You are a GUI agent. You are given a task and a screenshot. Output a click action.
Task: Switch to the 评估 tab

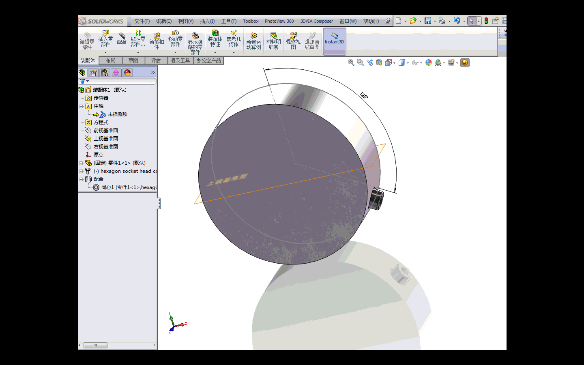tap(156, 60)
